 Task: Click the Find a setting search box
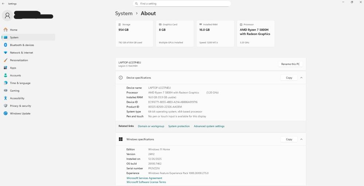click(x=182, y=4)
